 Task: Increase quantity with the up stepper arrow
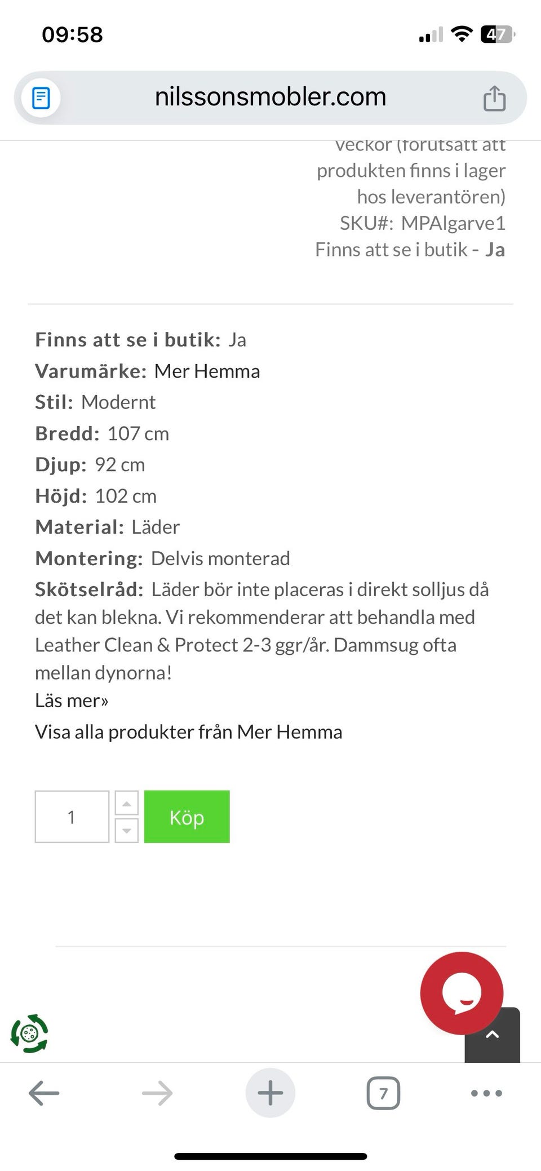coord(126,803)
